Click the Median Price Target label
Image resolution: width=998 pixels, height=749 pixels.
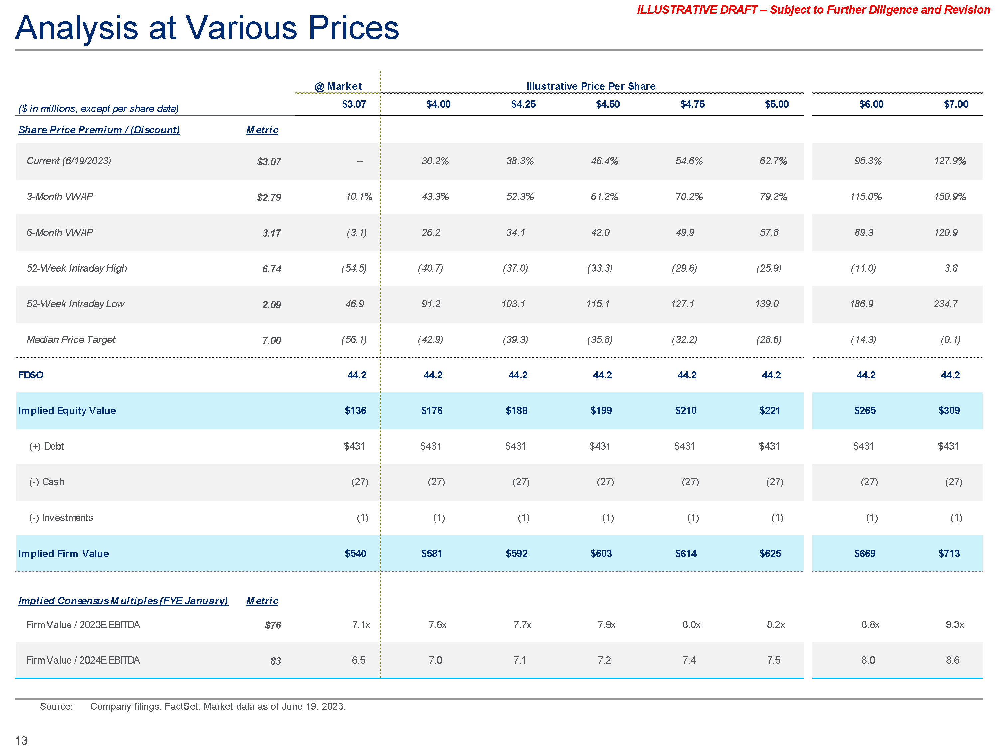[71, 340]
